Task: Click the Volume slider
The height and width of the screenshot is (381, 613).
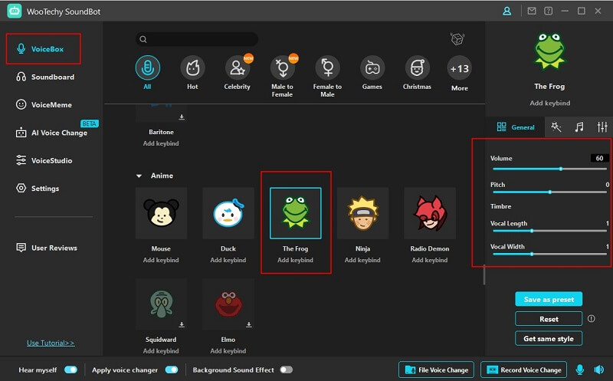Action: (549, 169)
